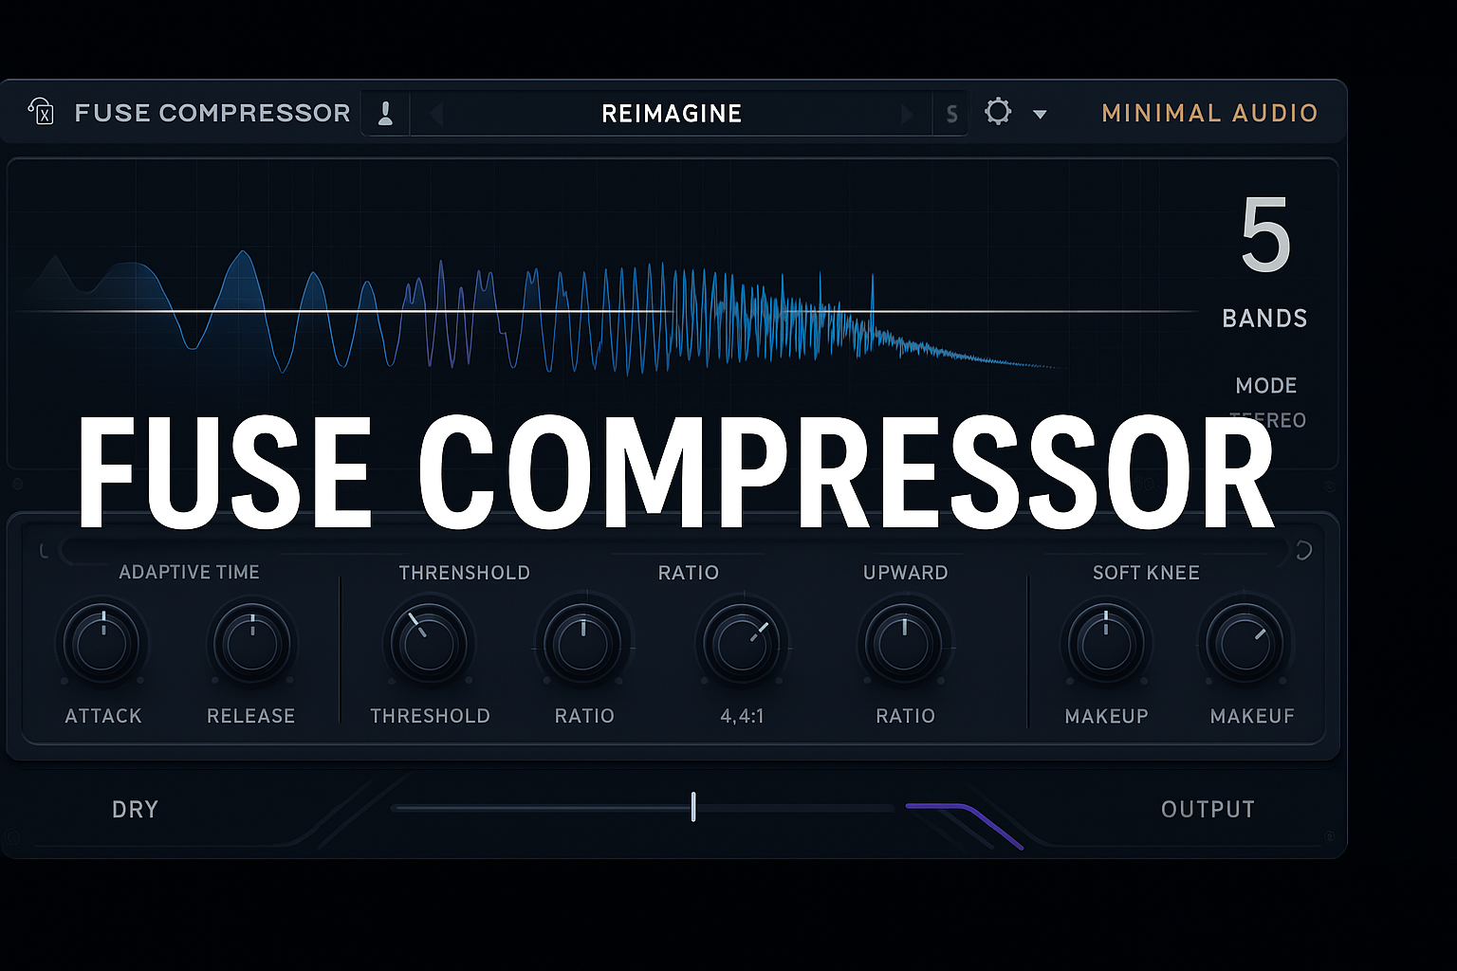Viewport: 1457px width, 971px height.
Task: Open the REIMAGINE preset selector
Action: click(672, 114)
